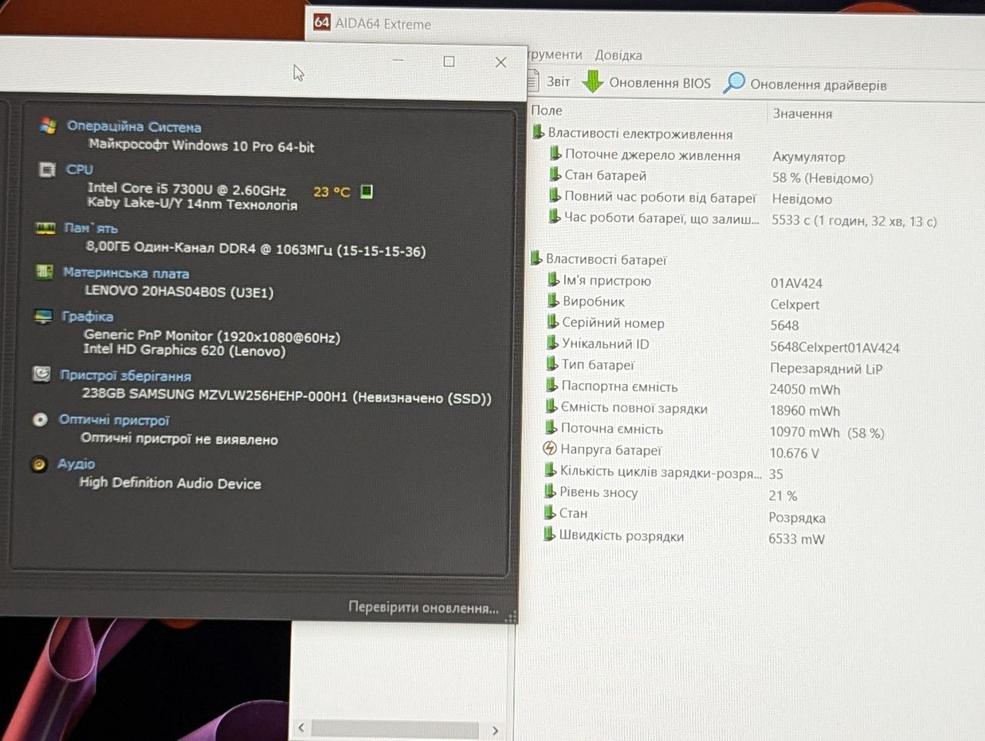Click the horizontal scrollbar right arrow
The height and width of the screenshot is (741, 985).
[x=495, y=729]
